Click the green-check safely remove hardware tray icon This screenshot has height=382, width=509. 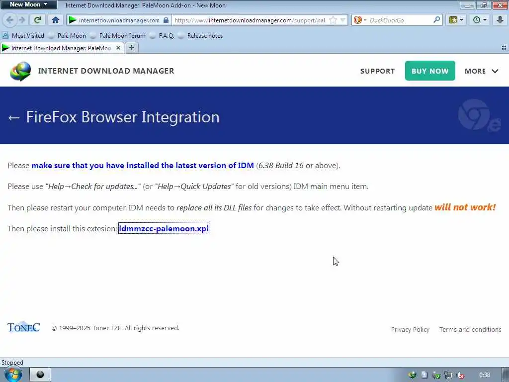(x=436, y=376)
